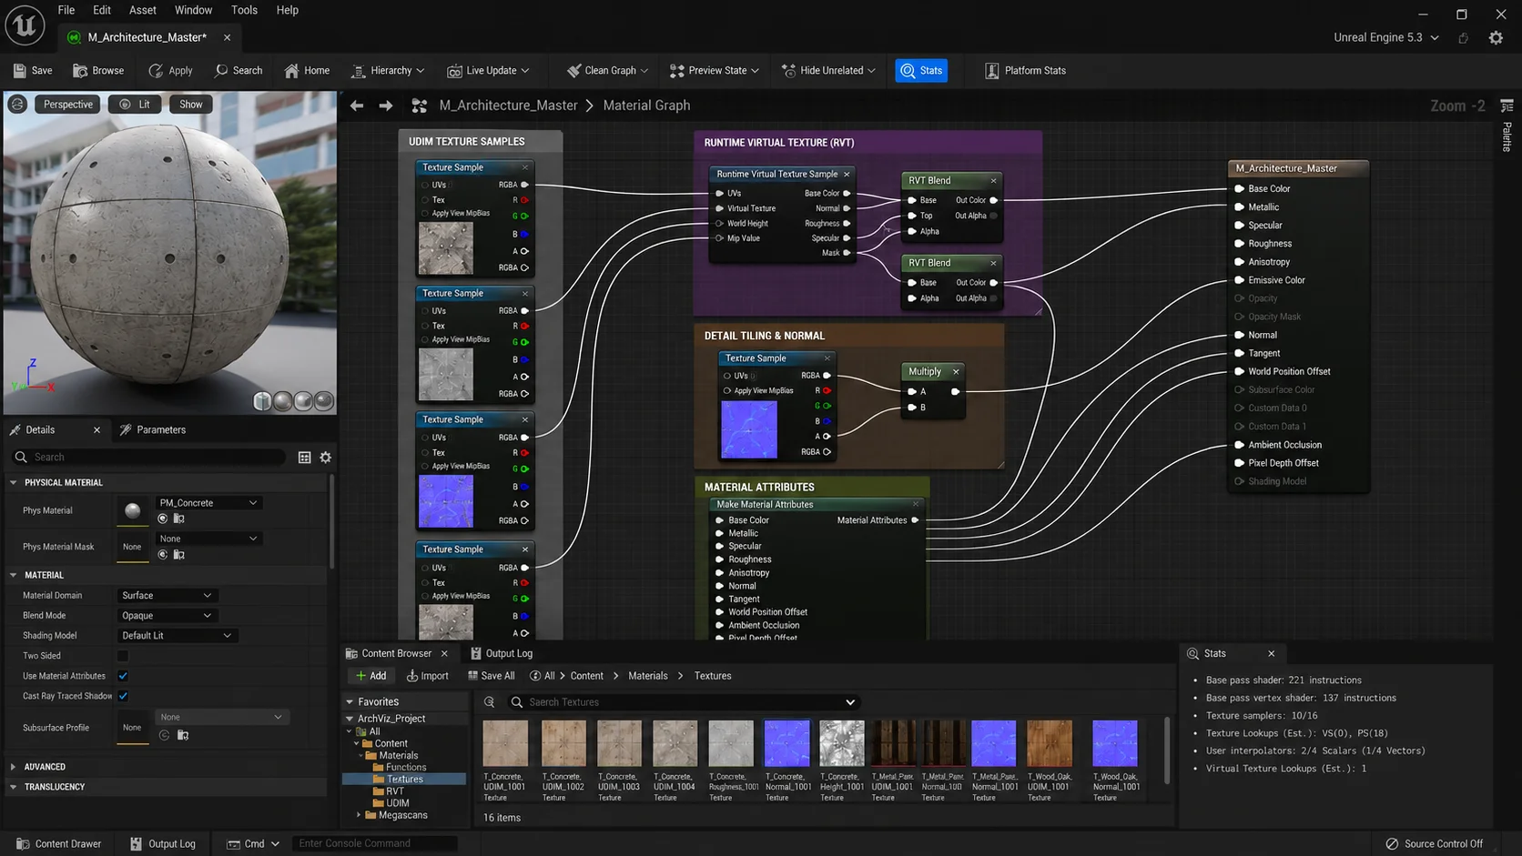1522x856 pixels.
Task: Expand the ADVANCED section
Action: pyautogui.click(x=14, y=767)
